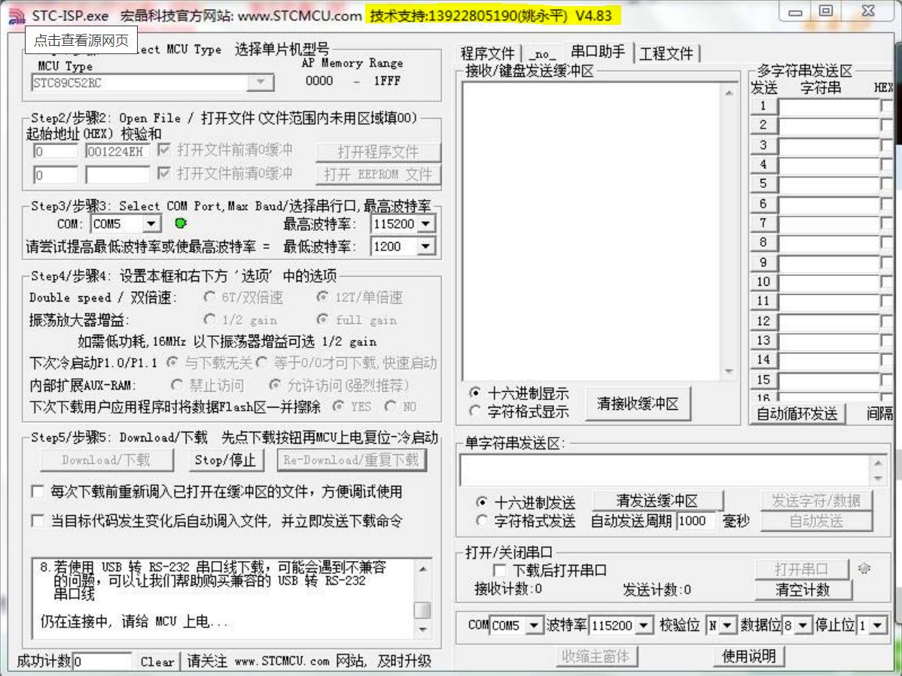Open the max baud rate 115200 dropdown
This screenshot has width=902, height=676.
tap(425, 223)
